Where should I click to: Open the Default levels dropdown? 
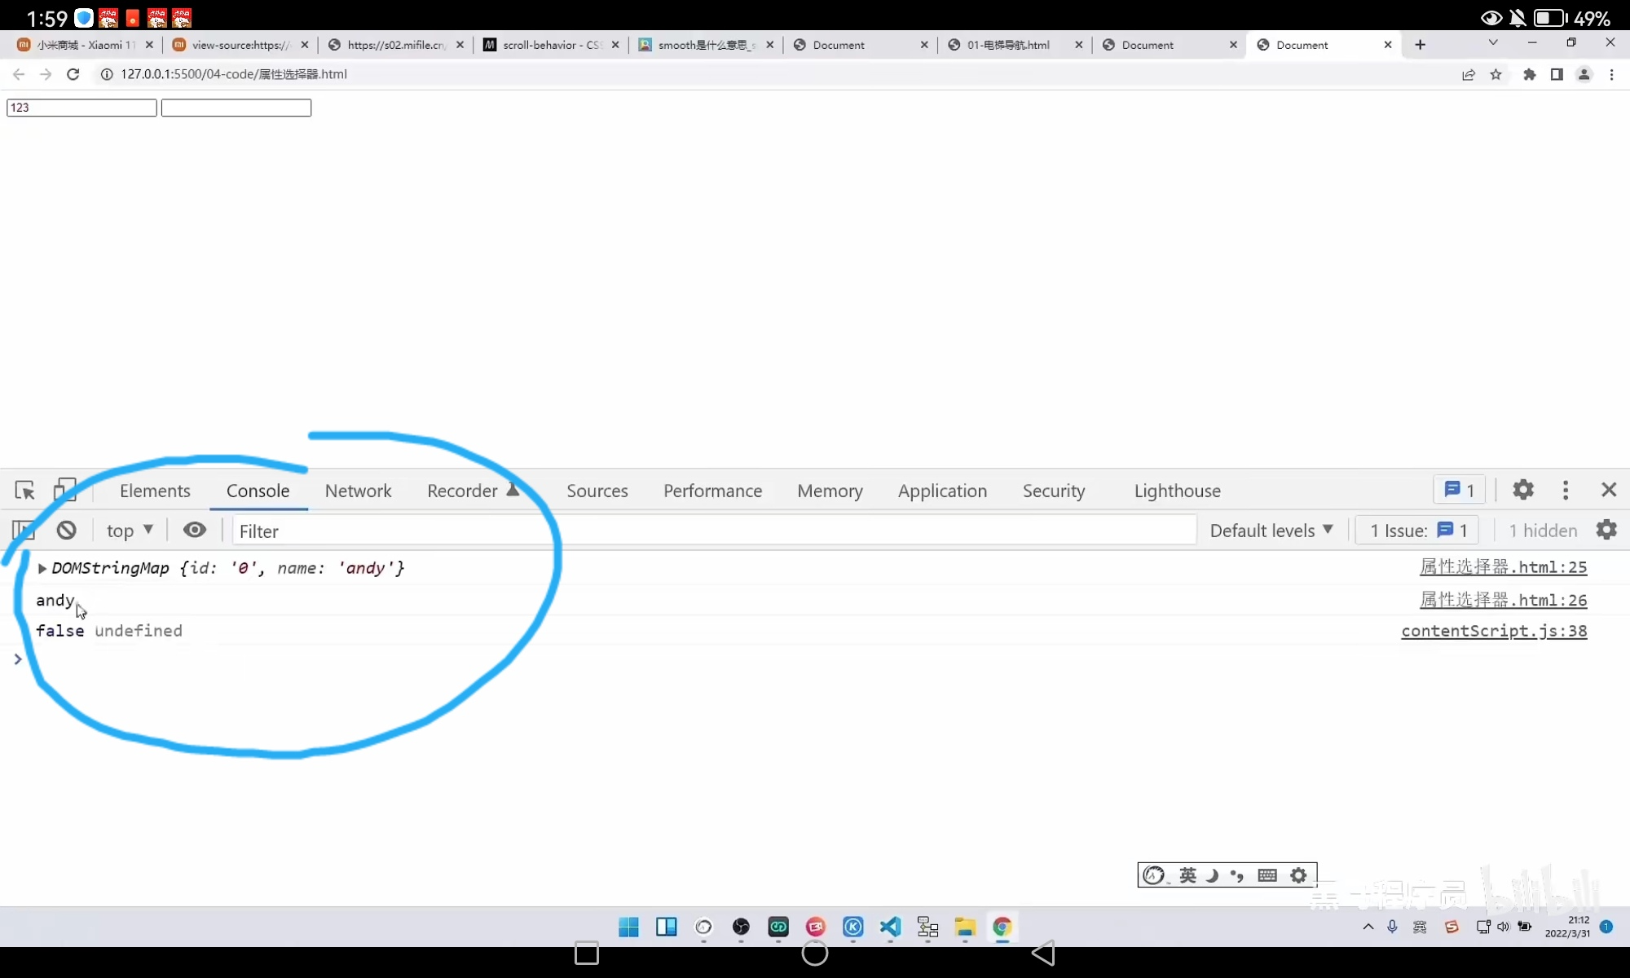coord(1270,530)
